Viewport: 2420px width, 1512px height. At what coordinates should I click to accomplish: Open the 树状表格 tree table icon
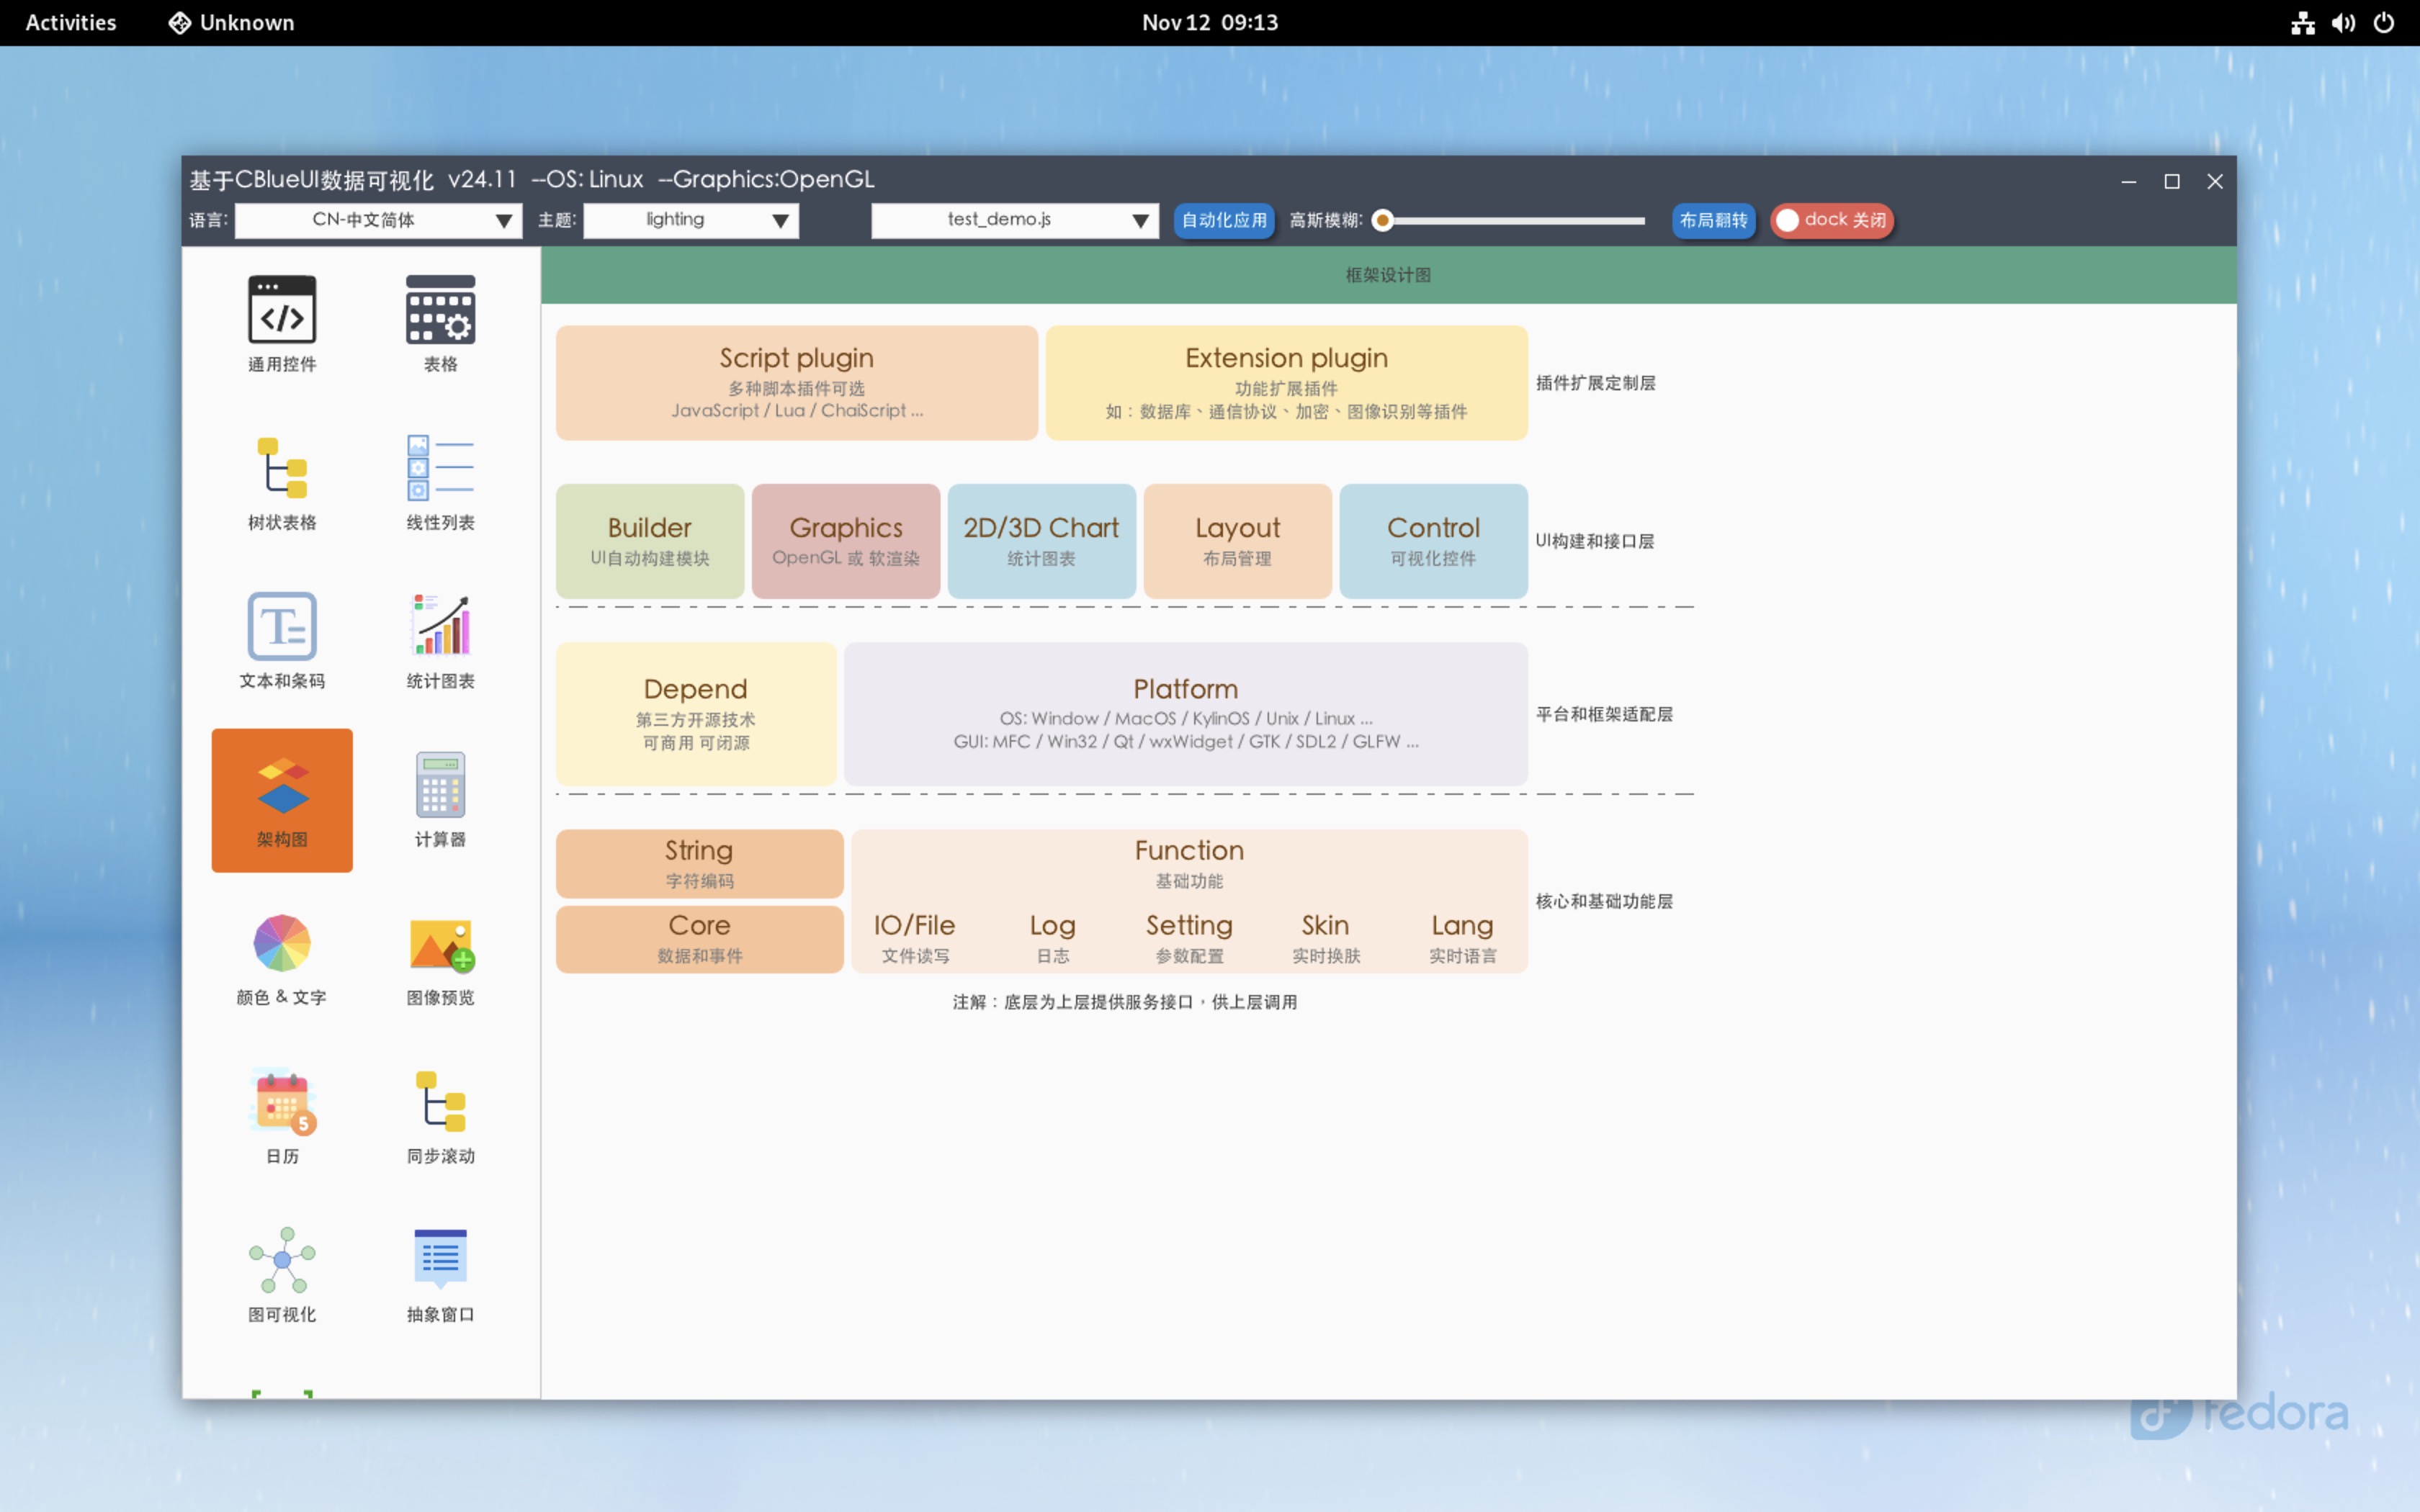[x=282, y=468]
